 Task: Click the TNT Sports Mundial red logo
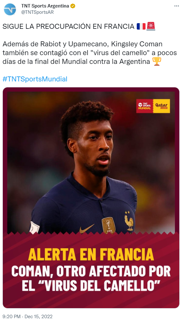(145, 106)
